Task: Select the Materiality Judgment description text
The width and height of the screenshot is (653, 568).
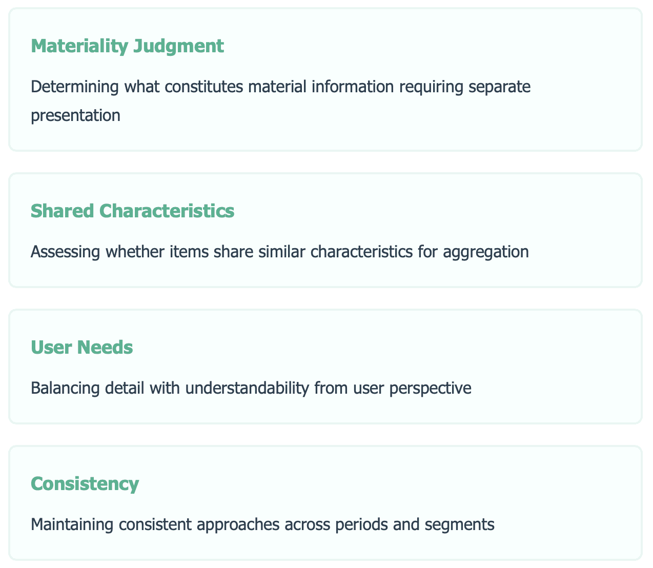Action: tap(281, 100)
